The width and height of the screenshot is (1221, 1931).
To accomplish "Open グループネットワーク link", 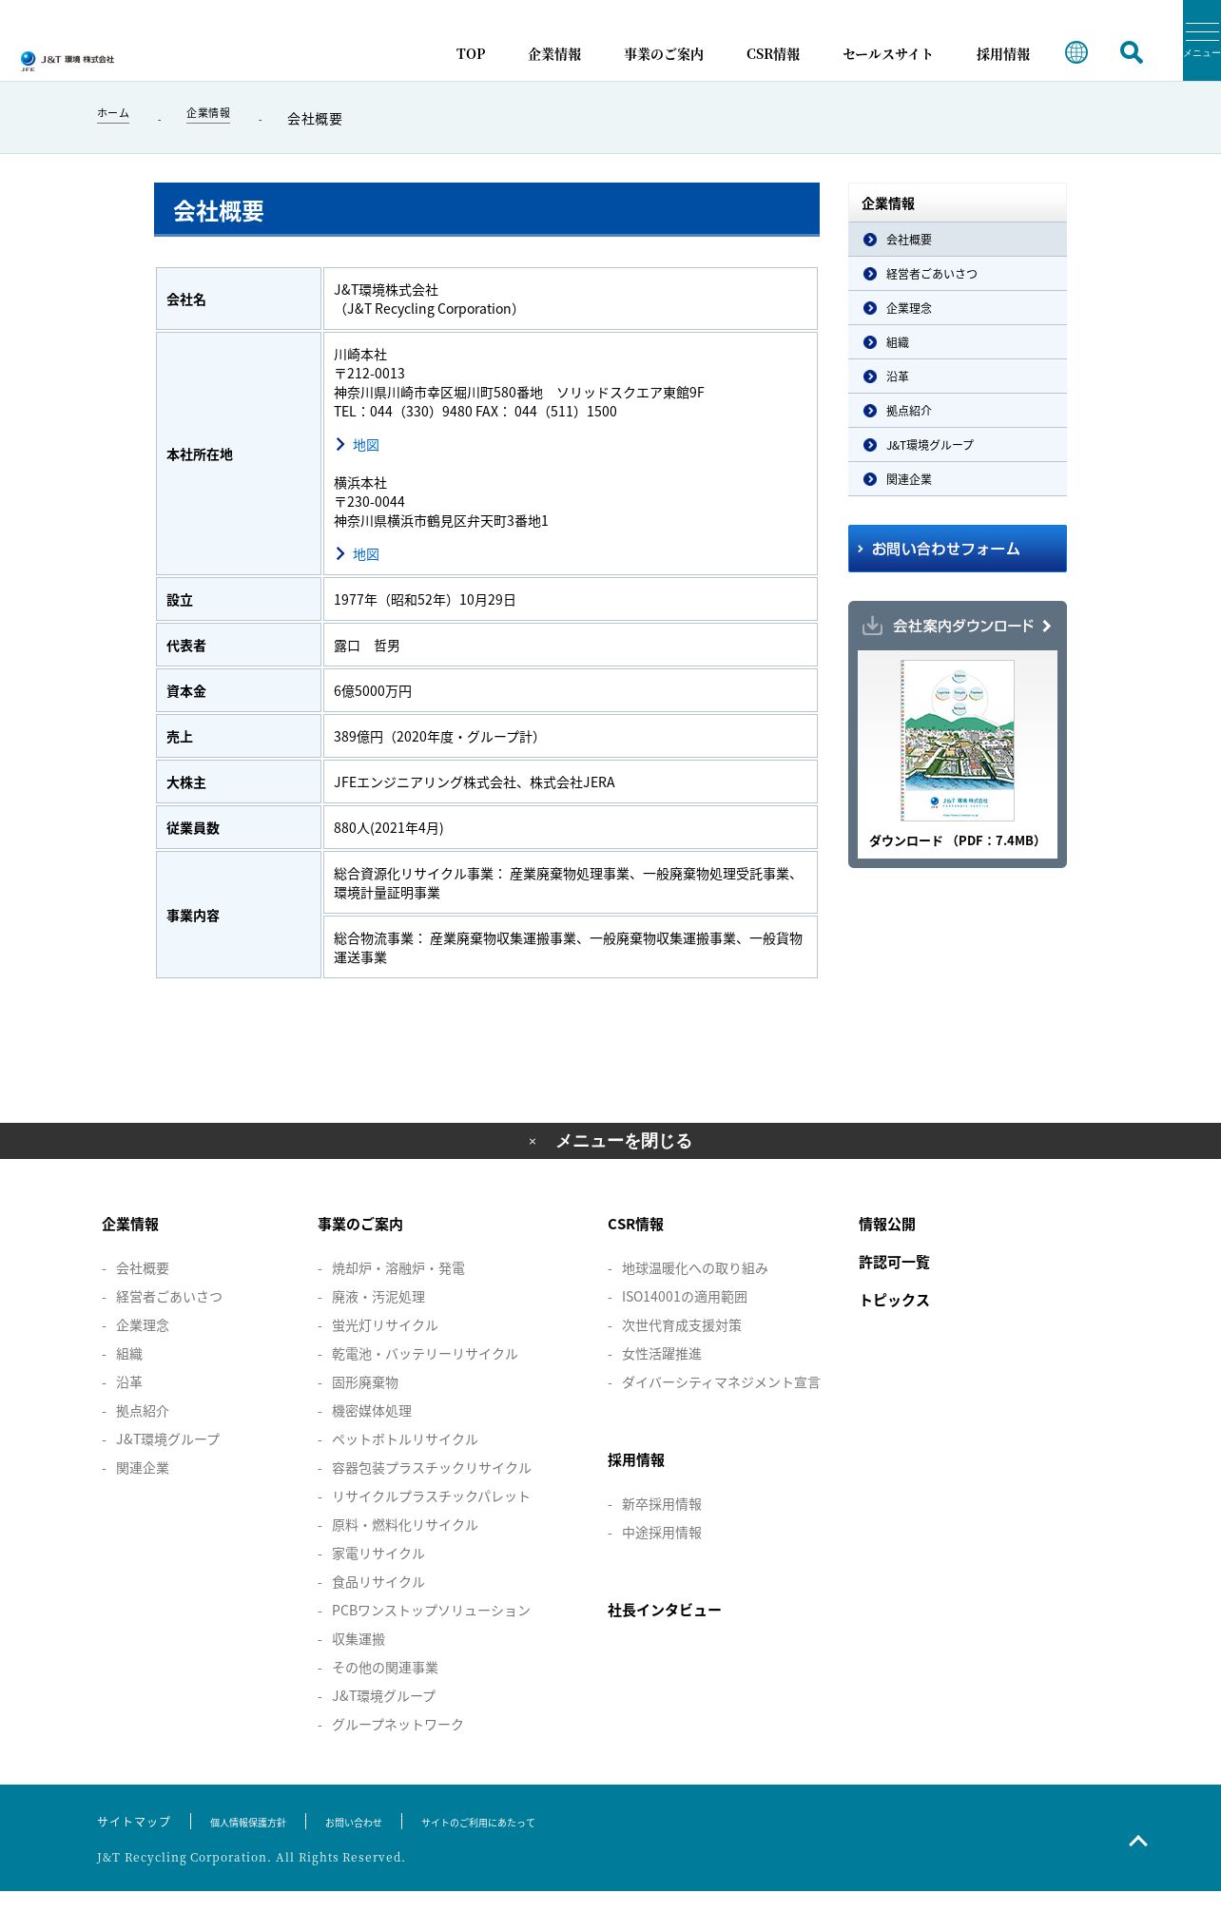I will coord(398,1725).
